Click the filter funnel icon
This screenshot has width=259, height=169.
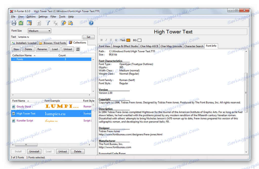point(48,23)
